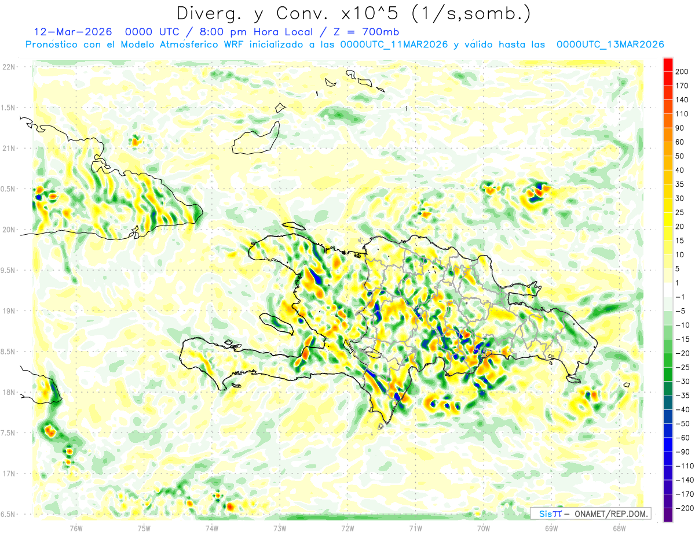The height and width of the screenshot is (536, 695).
Task: Click the "-60" colorbar value
Action: coord(682,438)
